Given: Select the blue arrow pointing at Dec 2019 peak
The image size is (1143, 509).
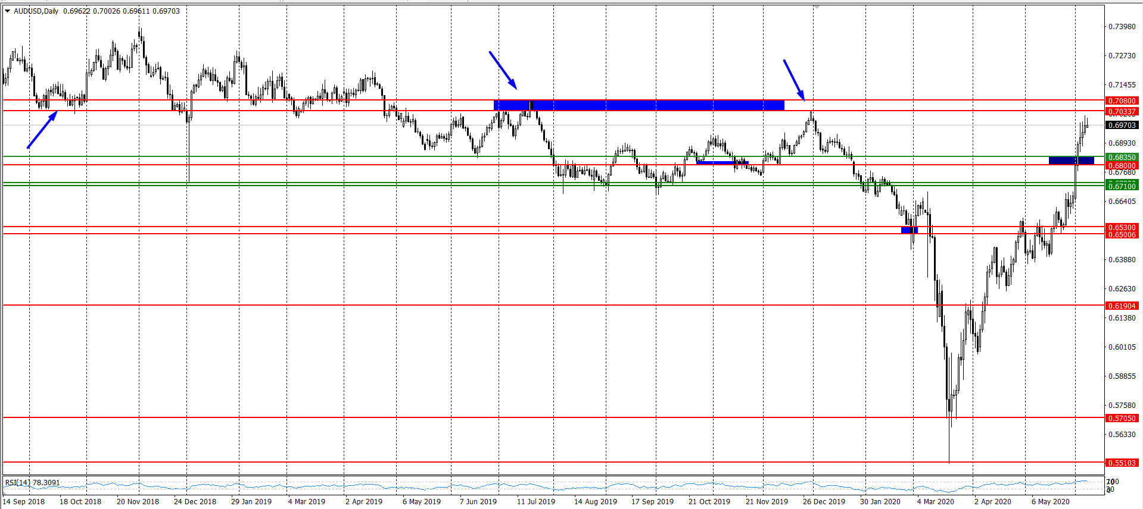Looking at the screenshot, I should [793, 80].
